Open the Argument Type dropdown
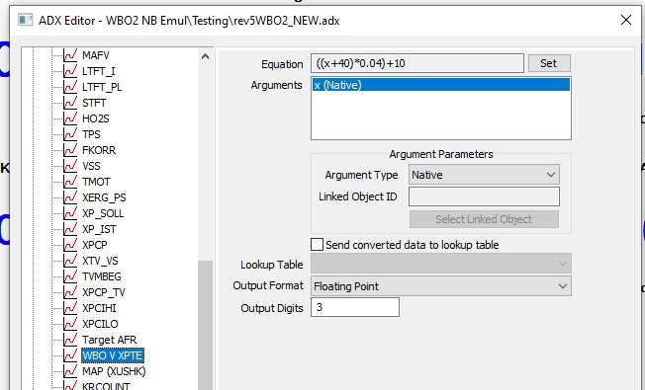Screen dimensions: 645x390 tap(484, 175)
